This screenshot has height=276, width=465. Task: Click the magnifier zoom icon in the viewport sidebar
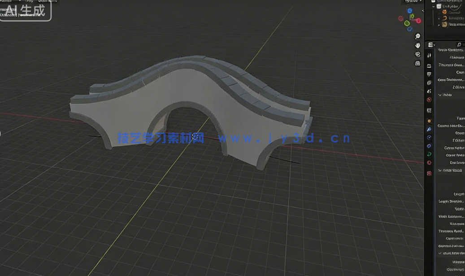click(x=417, y=36)
